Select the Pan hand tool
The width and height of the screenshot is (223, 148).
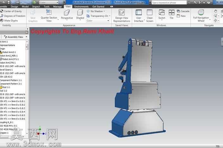click(x=215, y=11)
